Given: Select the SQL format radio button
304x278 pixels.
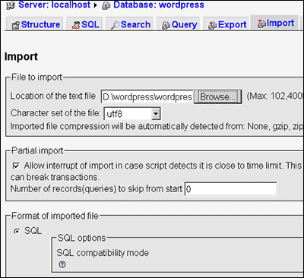Looking at the screenshot, I should pos(17,231).
